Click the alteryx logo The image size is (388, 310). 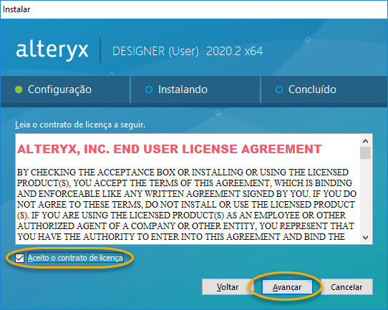click(x=52, y=49)
